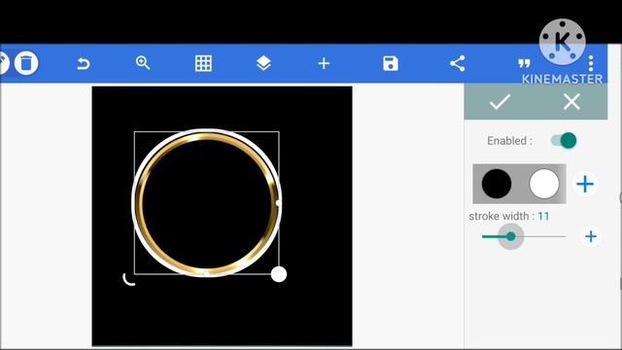Image resolution: width=622 pixels, height=350 pixels.
Task: Toggle the Enabled switch off
Action: [564, 140]
